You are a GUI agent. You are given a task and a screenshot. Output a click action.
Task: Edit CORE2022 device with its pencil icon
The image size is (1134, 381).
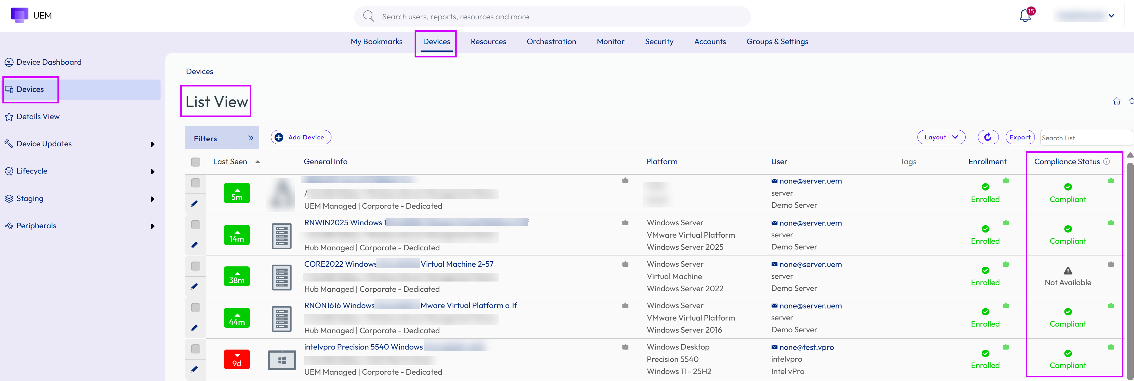[x=194, y=286]
